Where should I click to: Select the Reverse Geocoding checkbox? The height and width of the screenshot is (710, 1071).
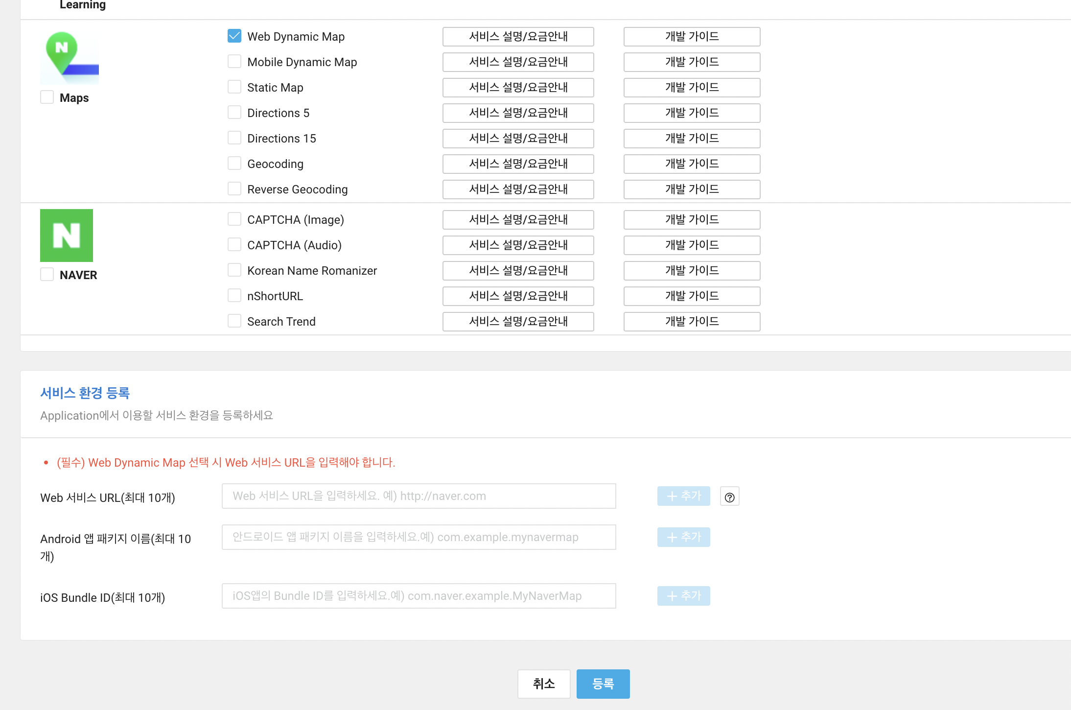[x=234, y=189]
